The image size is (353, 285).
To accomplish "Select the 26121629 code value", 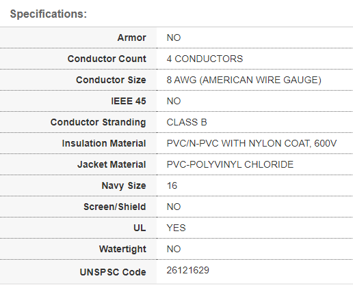I will tap(188, 270).
